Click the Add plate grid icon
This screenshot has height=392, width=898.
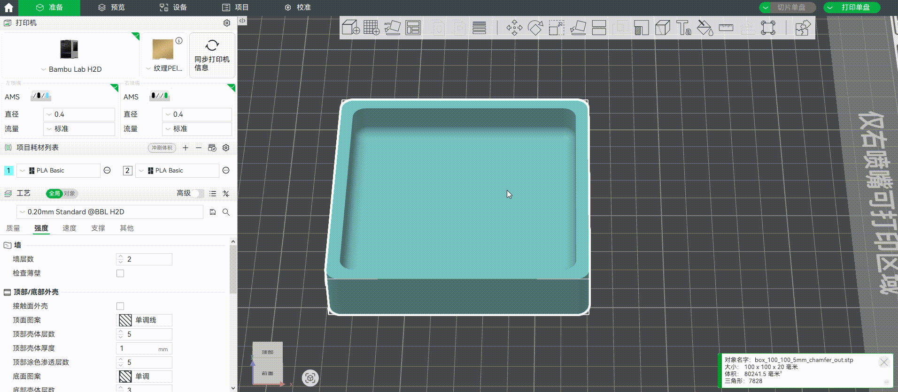point(372,28)
